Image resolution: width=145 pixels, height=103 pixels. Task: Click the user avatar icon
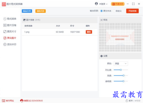(x=96, y=4)
